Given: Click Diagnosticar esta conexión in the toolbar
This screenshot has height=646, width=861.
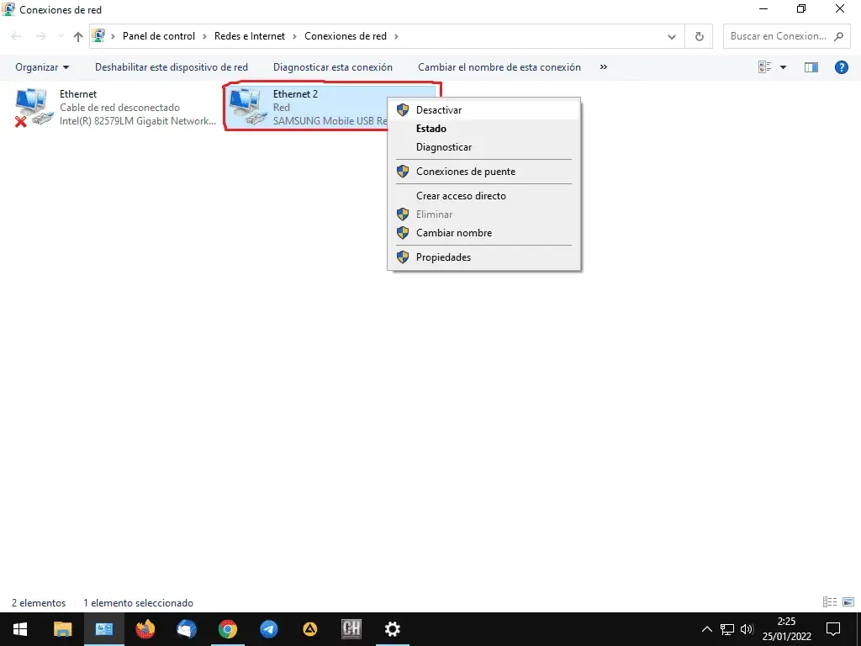Looking at the screenshot, I should [x=333, y=67].
